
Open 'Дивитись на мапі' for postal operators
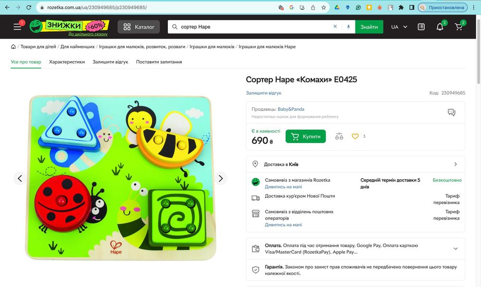[x=283, y=225]
